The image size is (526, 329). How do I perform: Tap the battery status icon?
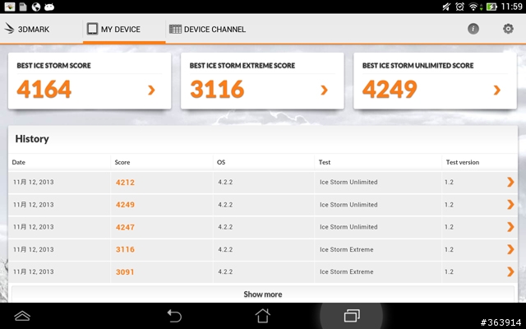click(x=491, y=7)
